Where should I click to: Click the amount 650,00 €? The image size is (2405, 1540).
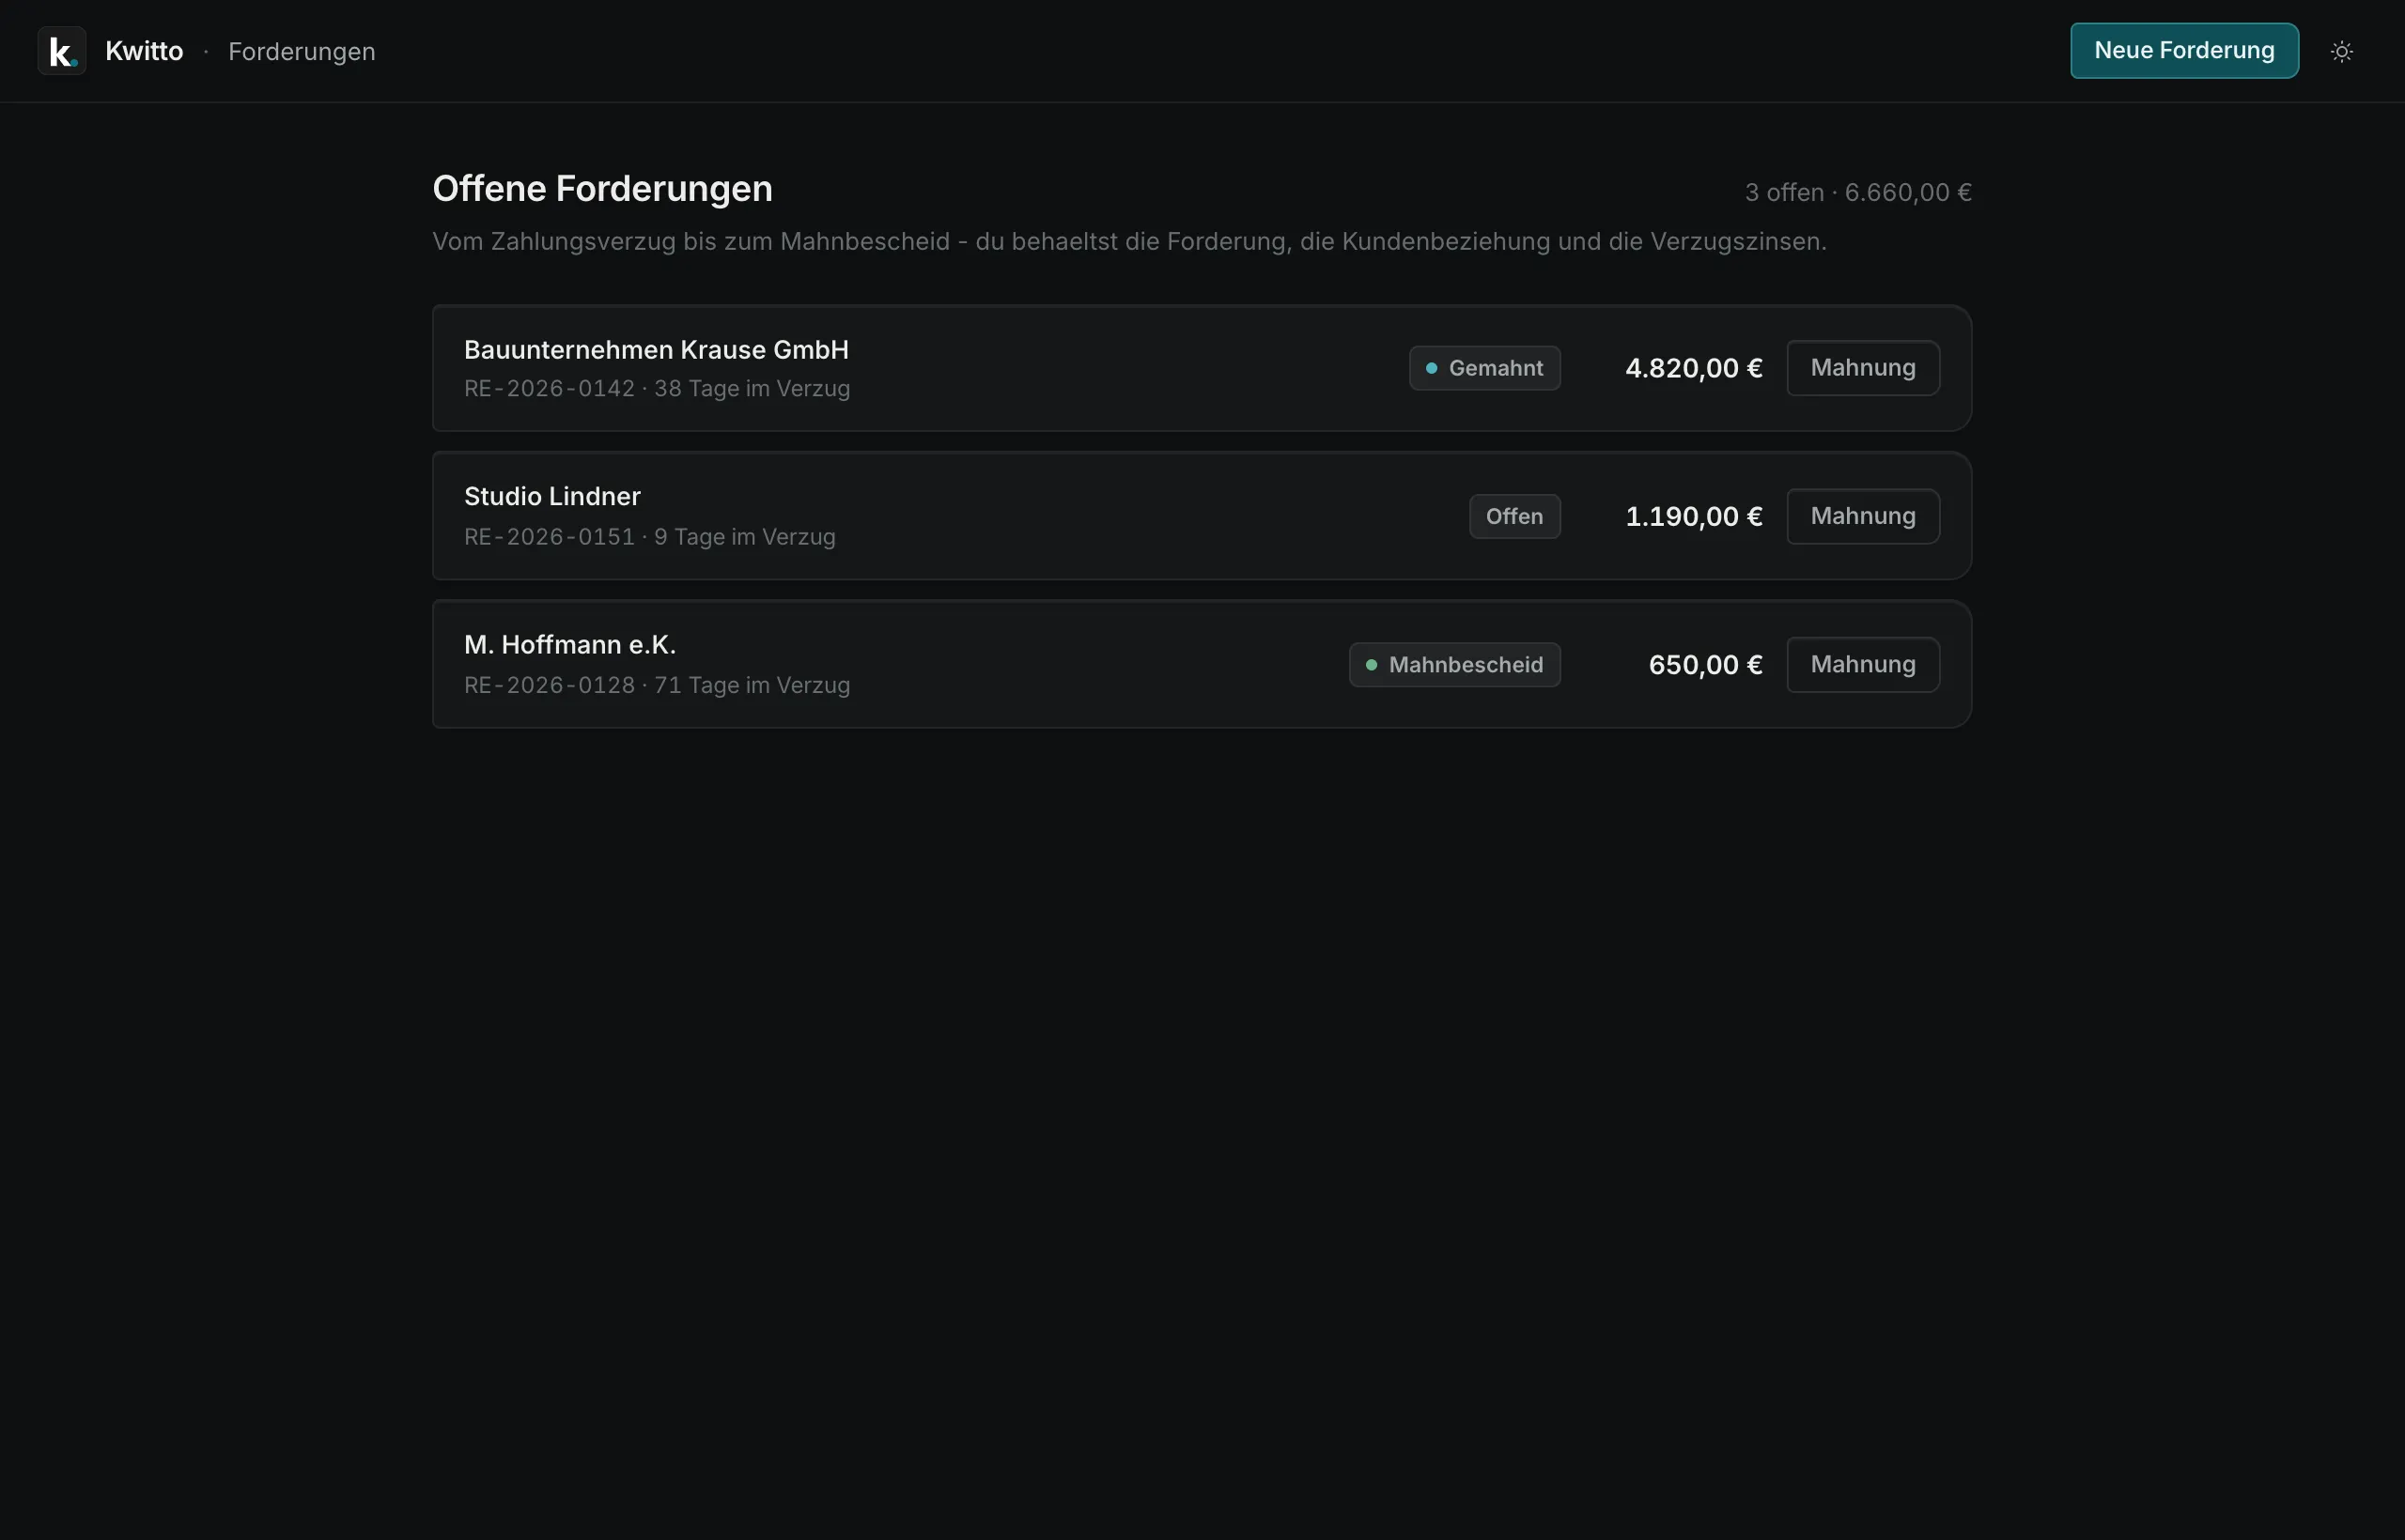pyautogui.click(x=1706, y=665)
